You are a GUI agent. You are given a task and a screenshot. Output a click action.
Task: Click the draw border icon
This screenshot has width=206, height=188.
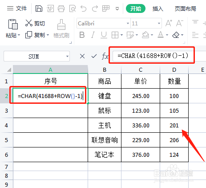(130, 35)
